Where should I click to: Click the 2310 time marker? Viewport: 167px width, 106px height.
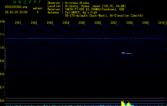coord(161,23)
